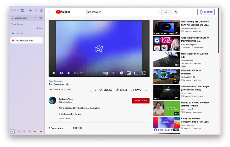
Task: Skip to the next video
Action: coord(61,73)
